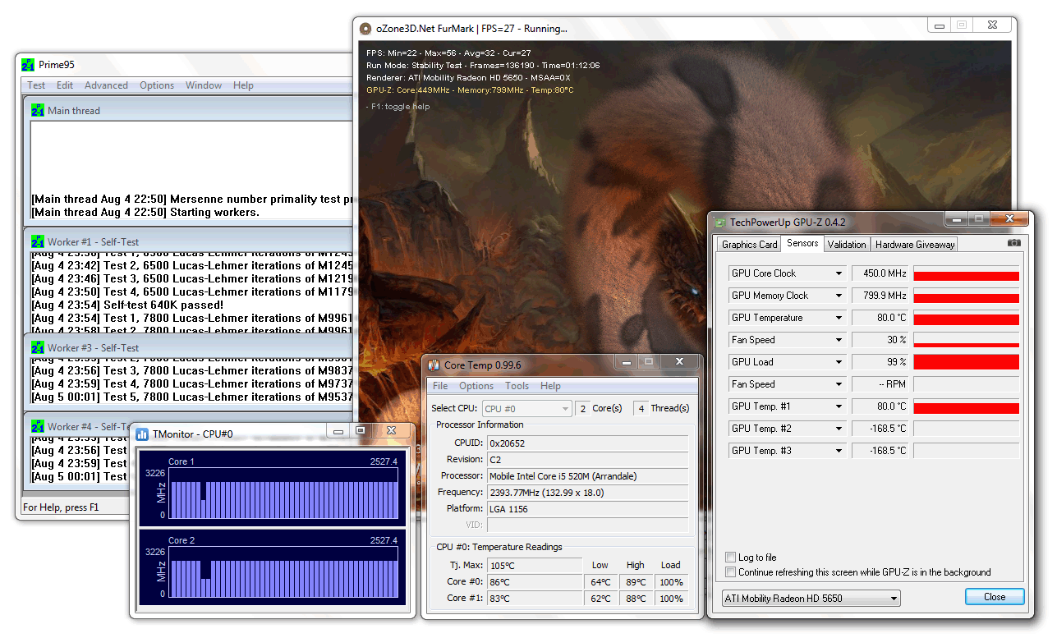Click the Core #1 83°C reading
The image size is (1057, 638).
535,599
